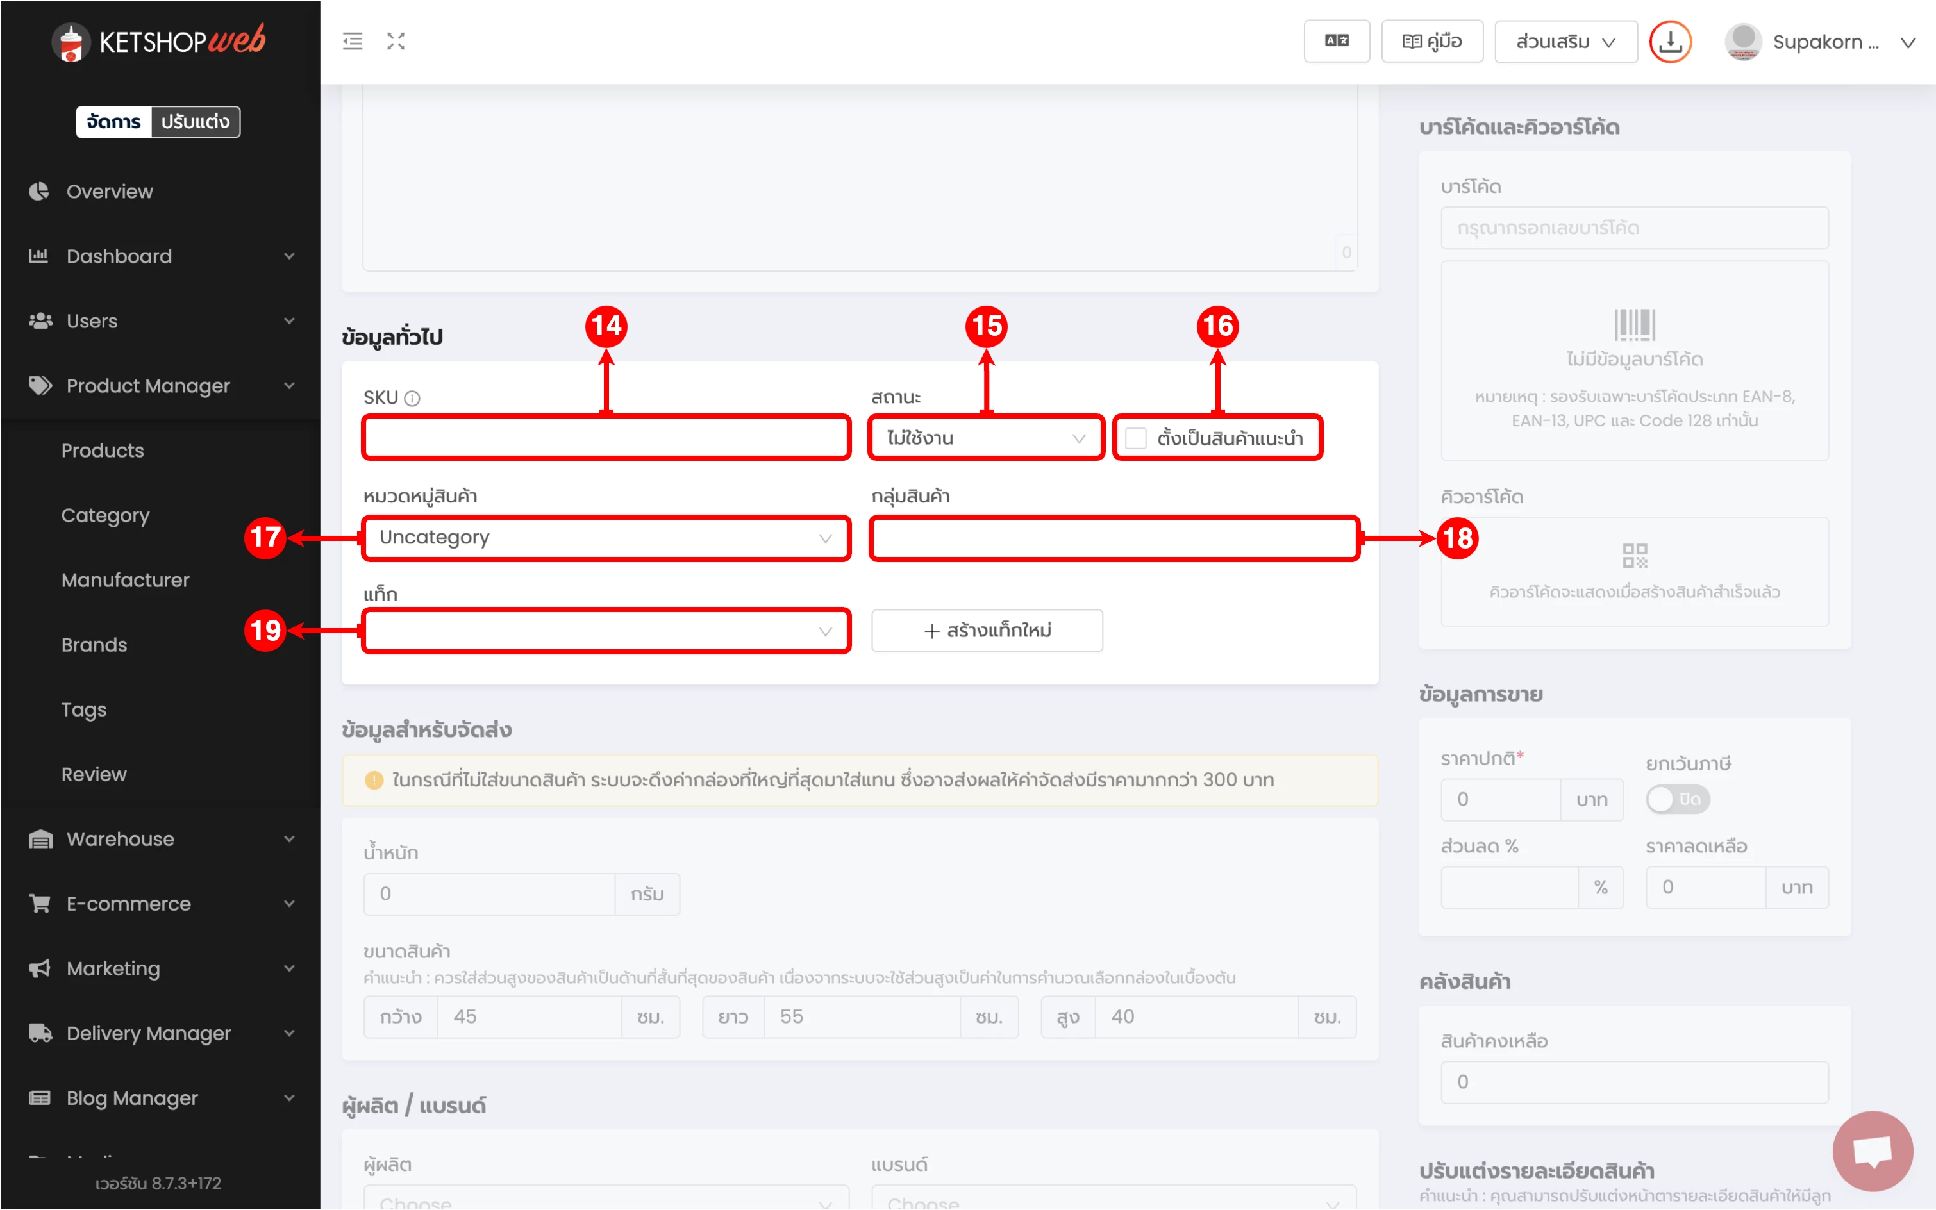
Task: Expand the Warehouse menu chevron
Action: 289,839
